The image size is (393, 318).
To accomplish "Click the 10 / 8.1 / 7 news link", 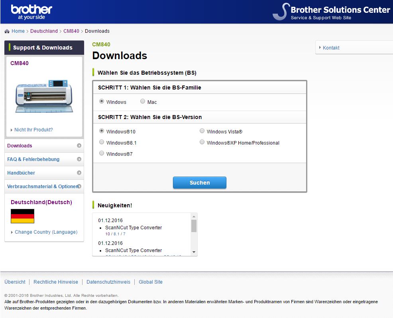I will coord(115,234).
